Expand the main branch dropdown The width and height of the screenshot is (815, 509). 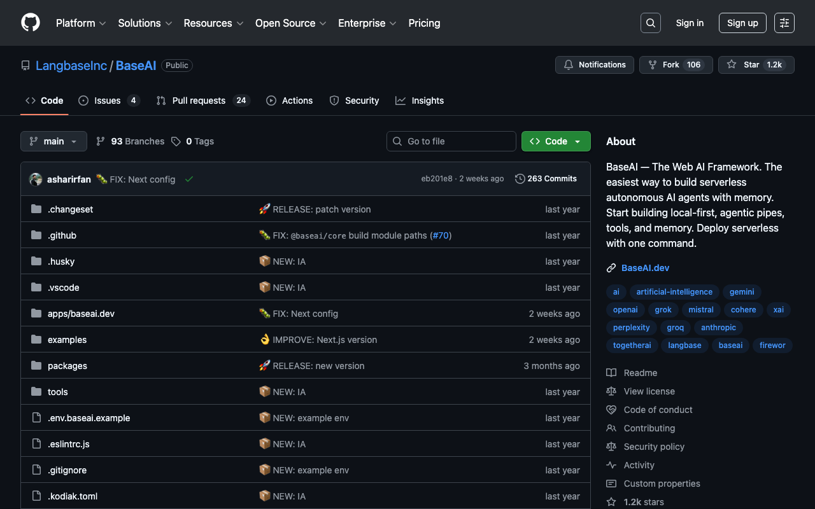click(53, 141)
